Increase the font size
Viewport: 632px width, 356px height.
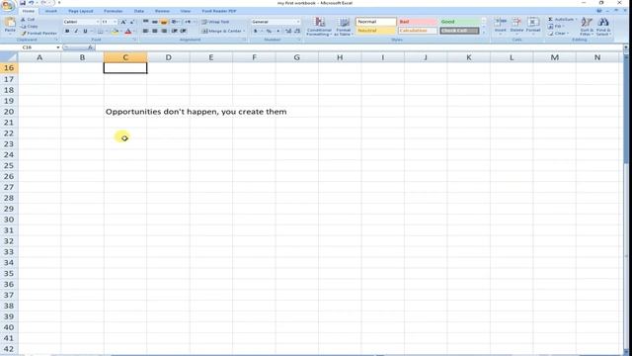(123, 22)
